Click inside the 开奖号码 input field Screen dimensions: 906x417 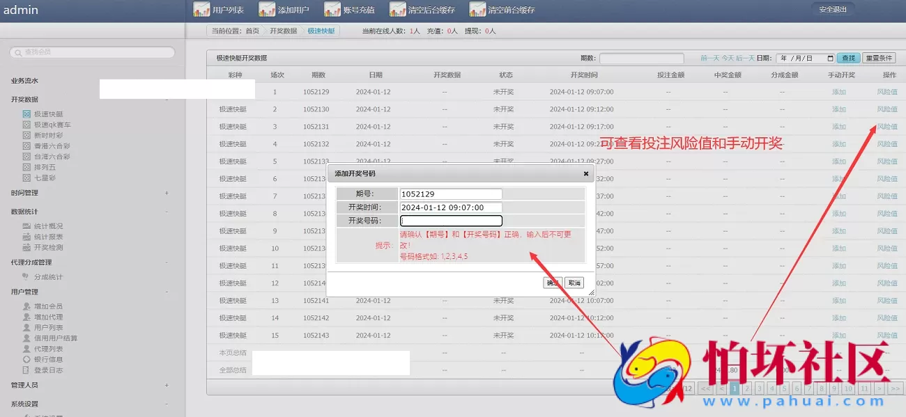coord(450,220)
